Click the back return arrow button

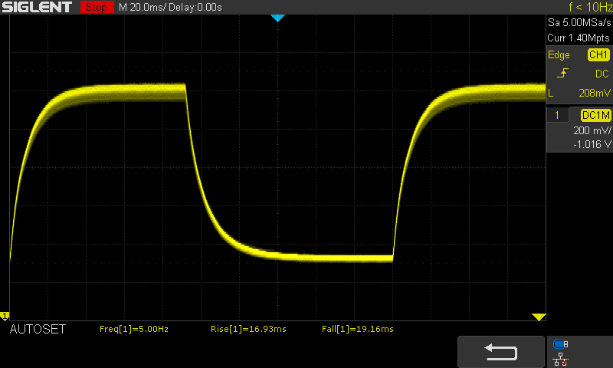pyautogui.click(x=501, y=352)
